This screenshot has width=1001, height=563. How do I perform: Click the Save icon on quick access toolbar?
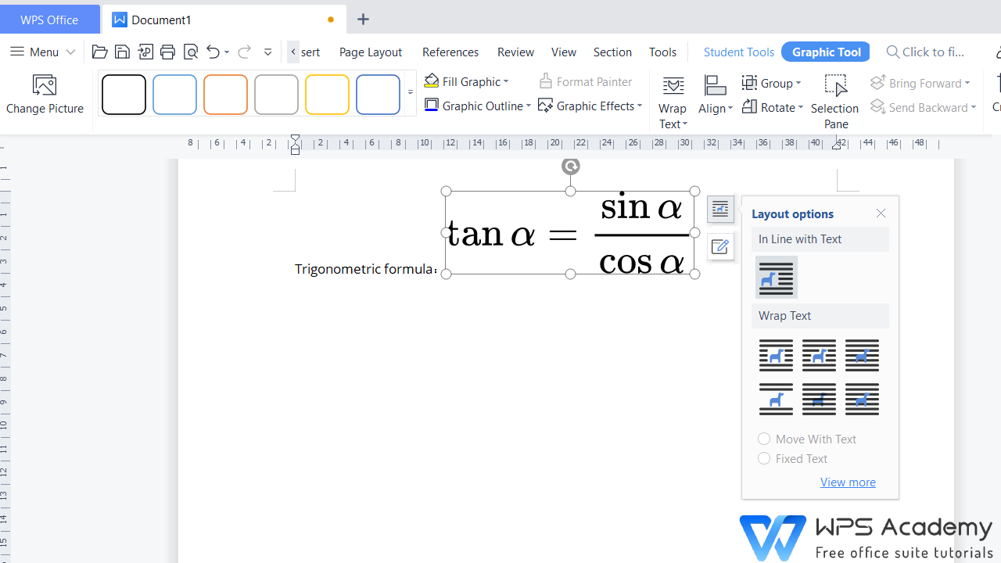coord(122,52)
